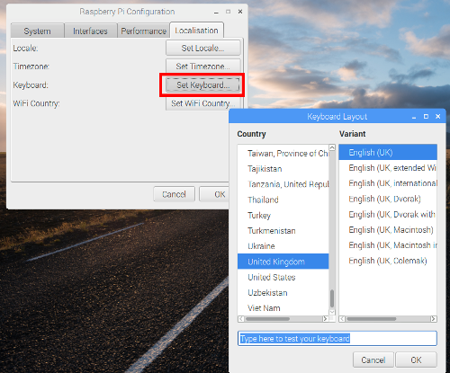
Task: Open the Set Keyboard dialog button
Action: (x=202, y=85)
